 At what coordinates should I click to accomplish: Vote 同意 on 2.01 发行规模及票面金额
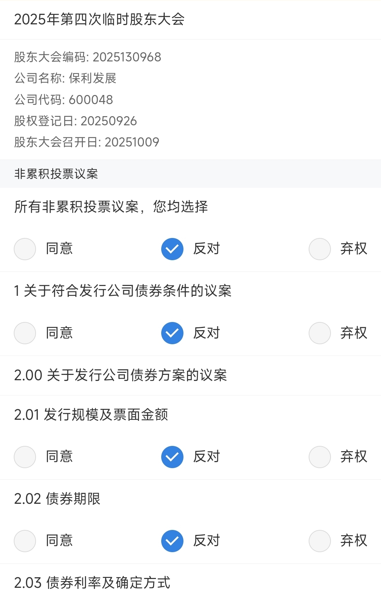click(x=25, y=457)
